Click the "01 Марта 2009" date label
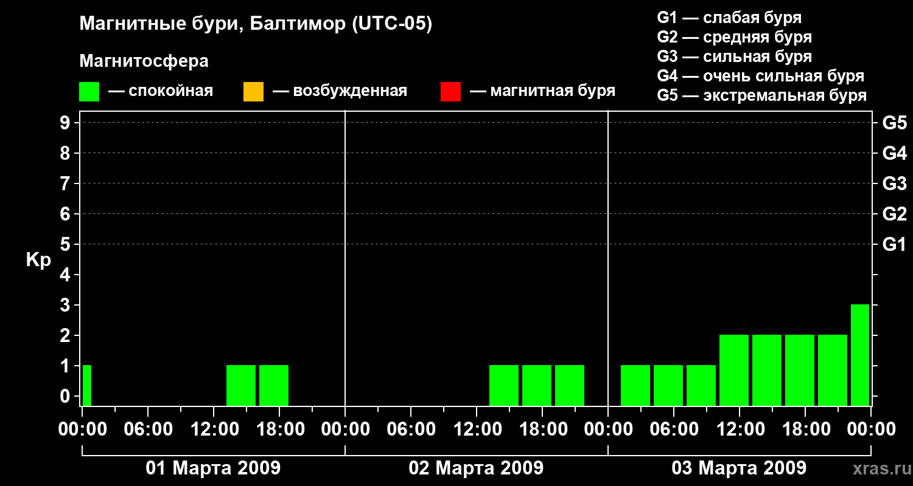This screenshot has height=486, width=913. tap(213, 468)
